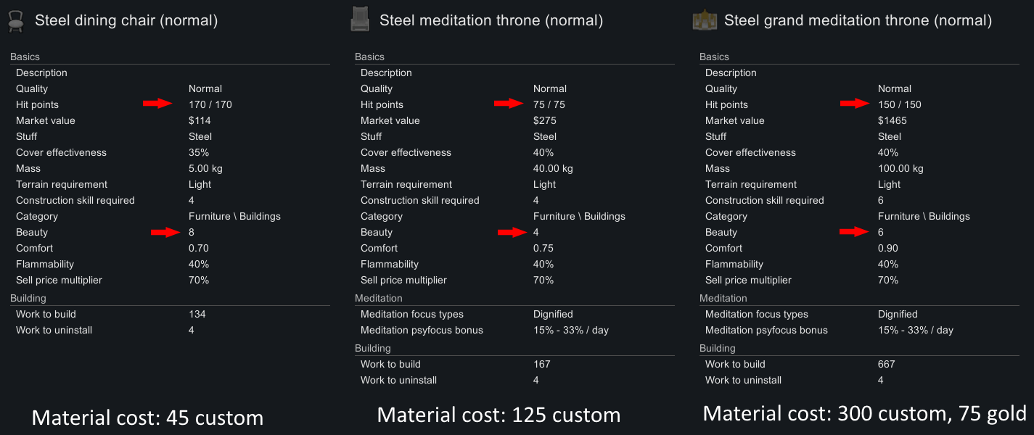Click the Material cost 45 custom text
The image size is (1034, 435).
tap(147, 417)
